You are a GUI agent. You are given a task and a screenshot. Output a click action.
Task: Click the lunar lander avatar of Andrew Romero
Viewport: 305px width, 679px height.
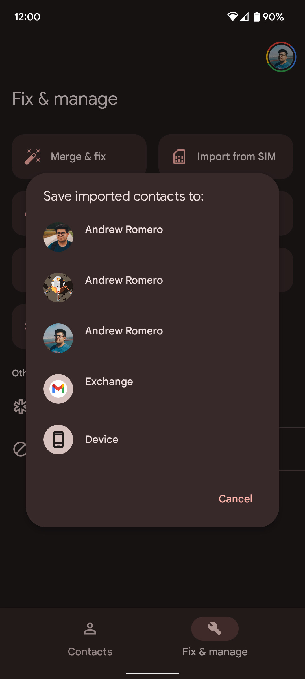pyautogui.click(x=58, y=287)
